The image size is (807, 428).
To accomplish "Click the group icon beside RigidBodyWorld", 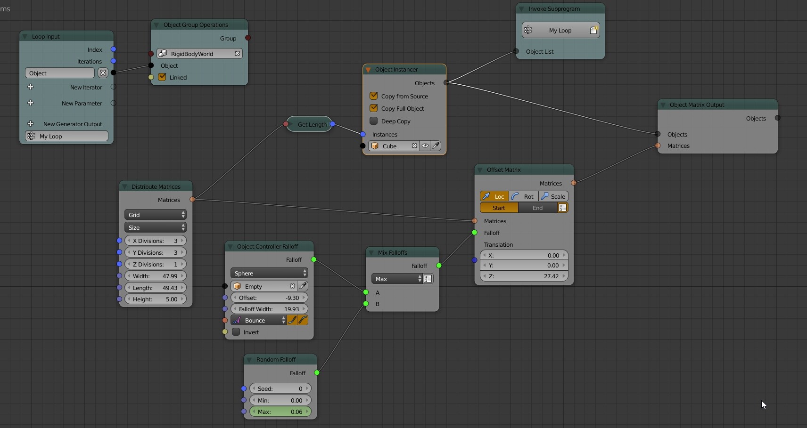I will tap(163, 54).
